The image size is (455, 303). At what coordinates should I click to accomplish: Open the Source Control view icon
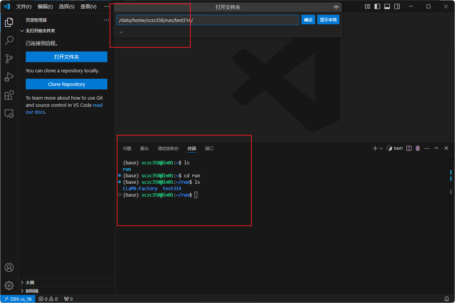click(x=9, y=59)
